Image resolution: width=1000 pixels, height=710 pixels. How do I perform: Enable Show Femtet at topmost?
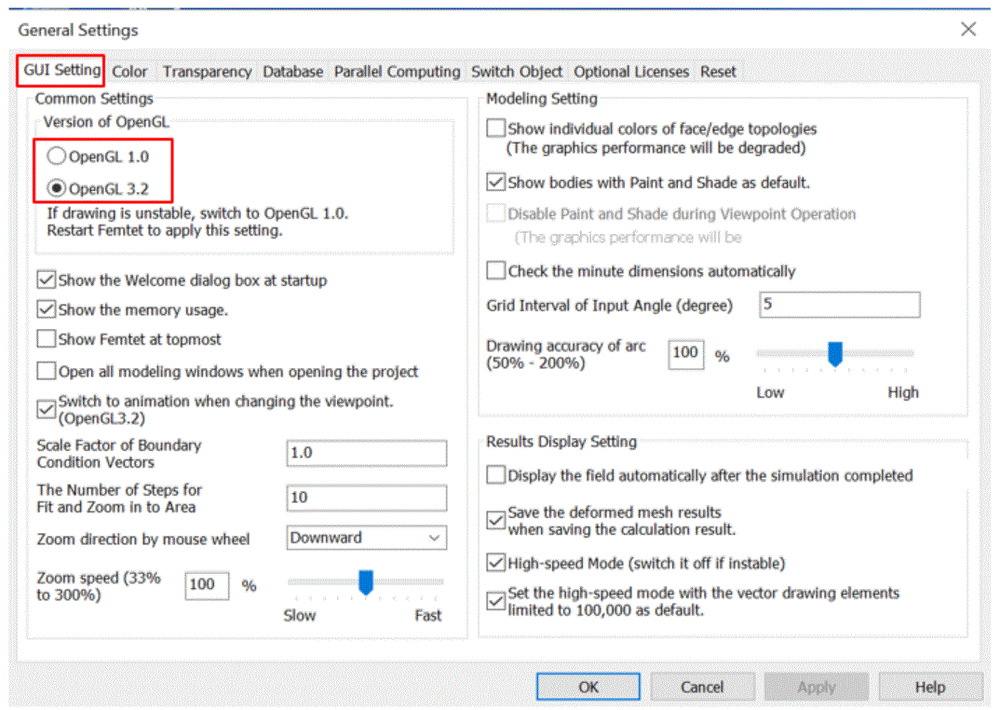click(46, 339)
